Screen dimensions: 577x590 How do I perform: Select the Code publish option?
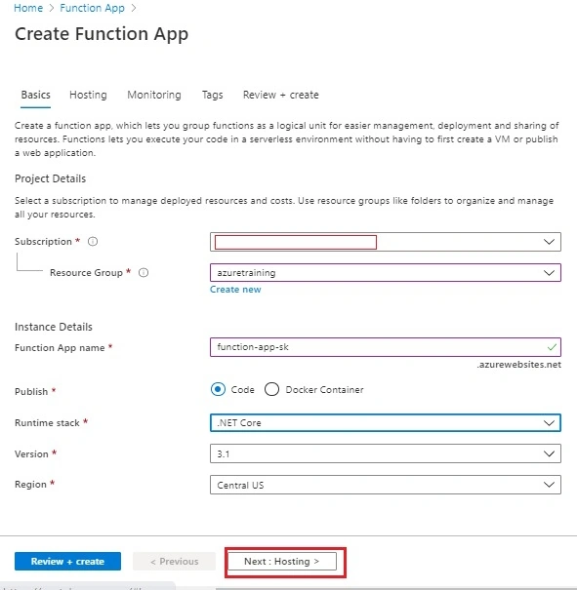pyautogui.click(x=218, y=389)
